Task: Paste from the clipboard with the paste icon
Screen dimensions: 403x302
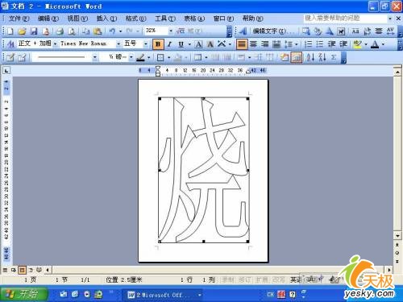Action: tap(98, 31)
